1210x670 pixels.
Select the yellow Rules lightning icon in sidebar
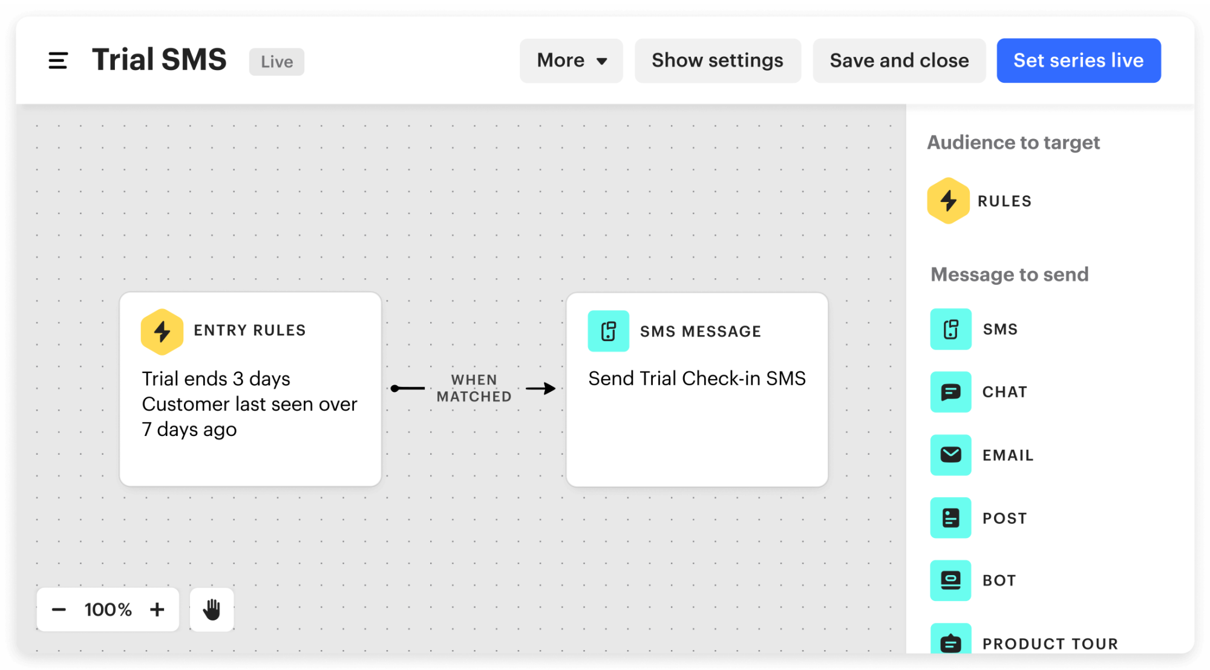[x=948, y=201]
